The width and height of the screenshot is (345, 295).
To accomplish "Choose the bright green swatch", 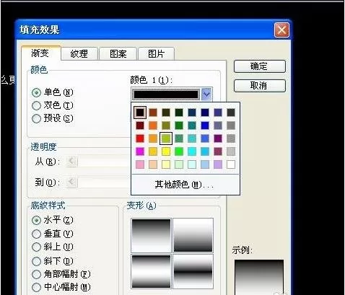I will pos(179,151).
